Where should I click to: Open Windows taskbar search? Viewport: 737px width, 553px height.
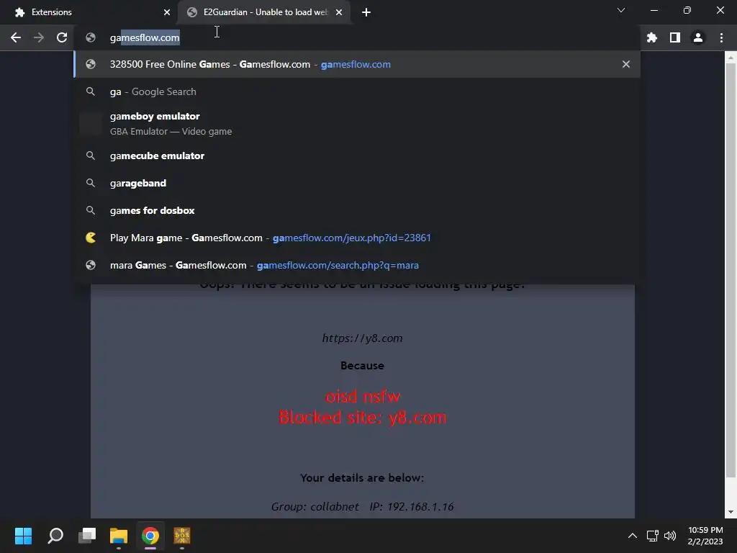(x=55, y=535)
